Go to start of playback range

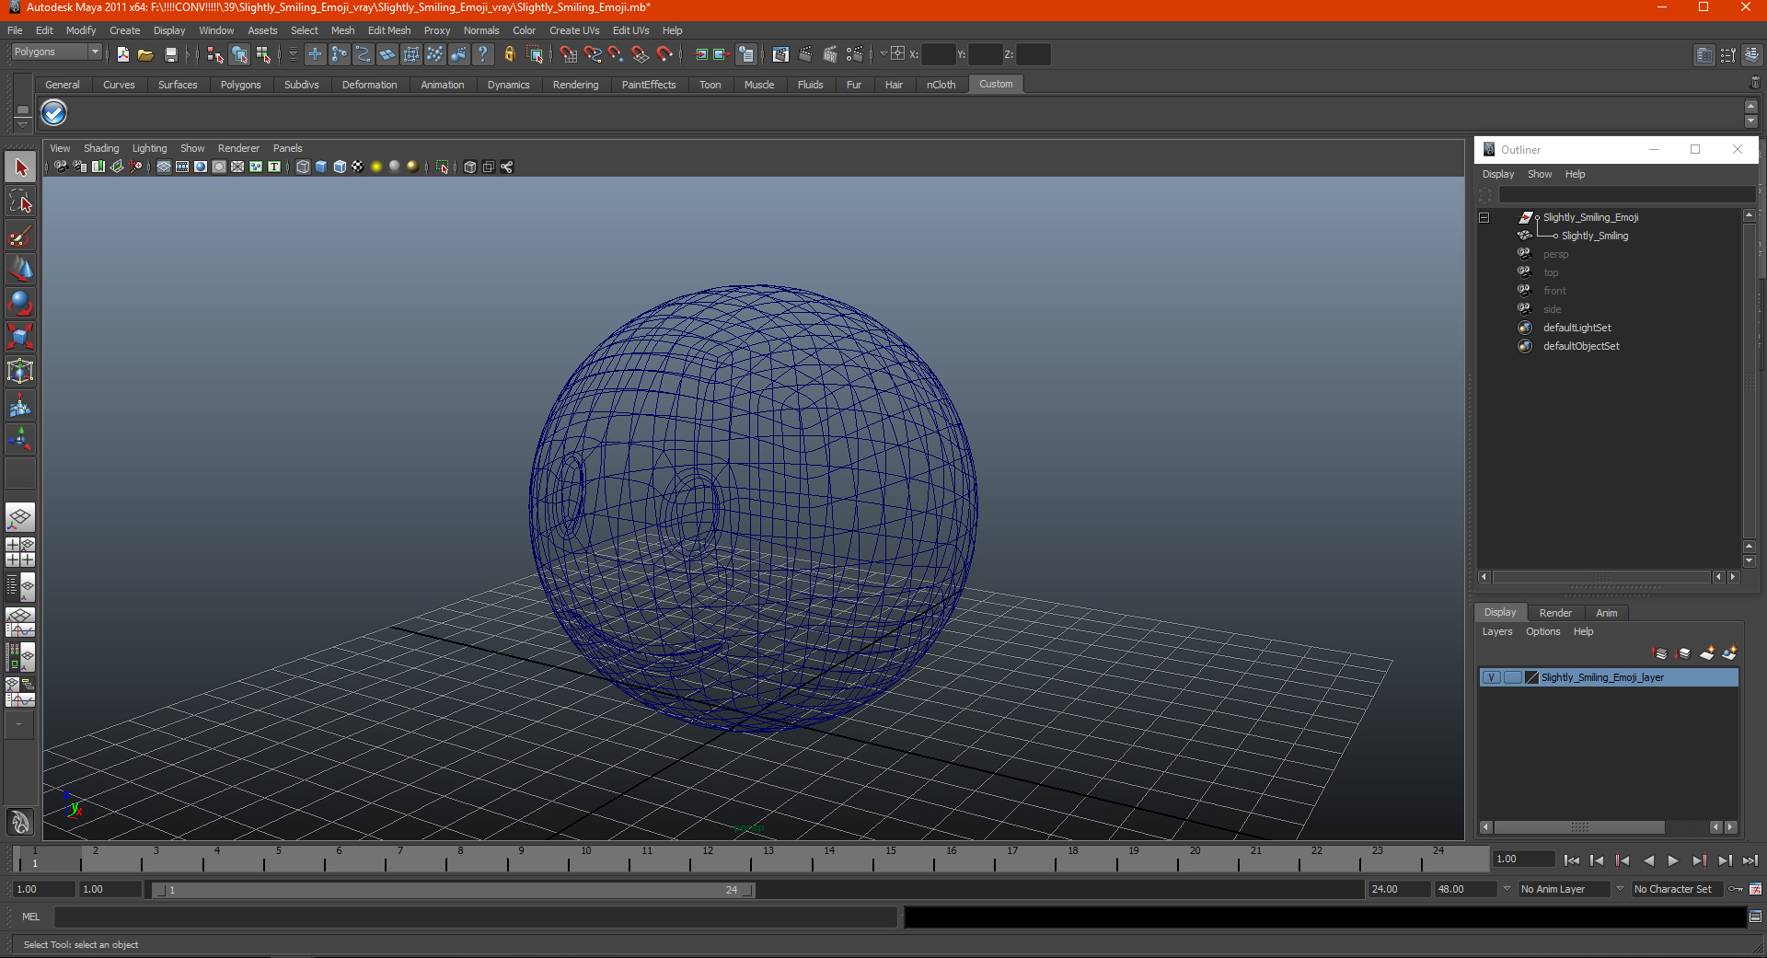coord(1571,860)
